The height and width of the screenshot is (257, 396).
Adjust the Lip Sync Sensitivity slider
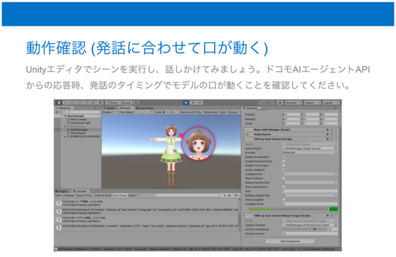pyautogui.click(x=314, y=229)
